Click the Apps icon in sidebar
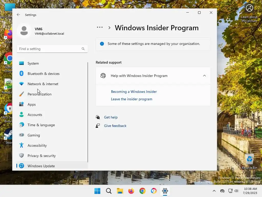262x197 pixels. pos(21,104)
